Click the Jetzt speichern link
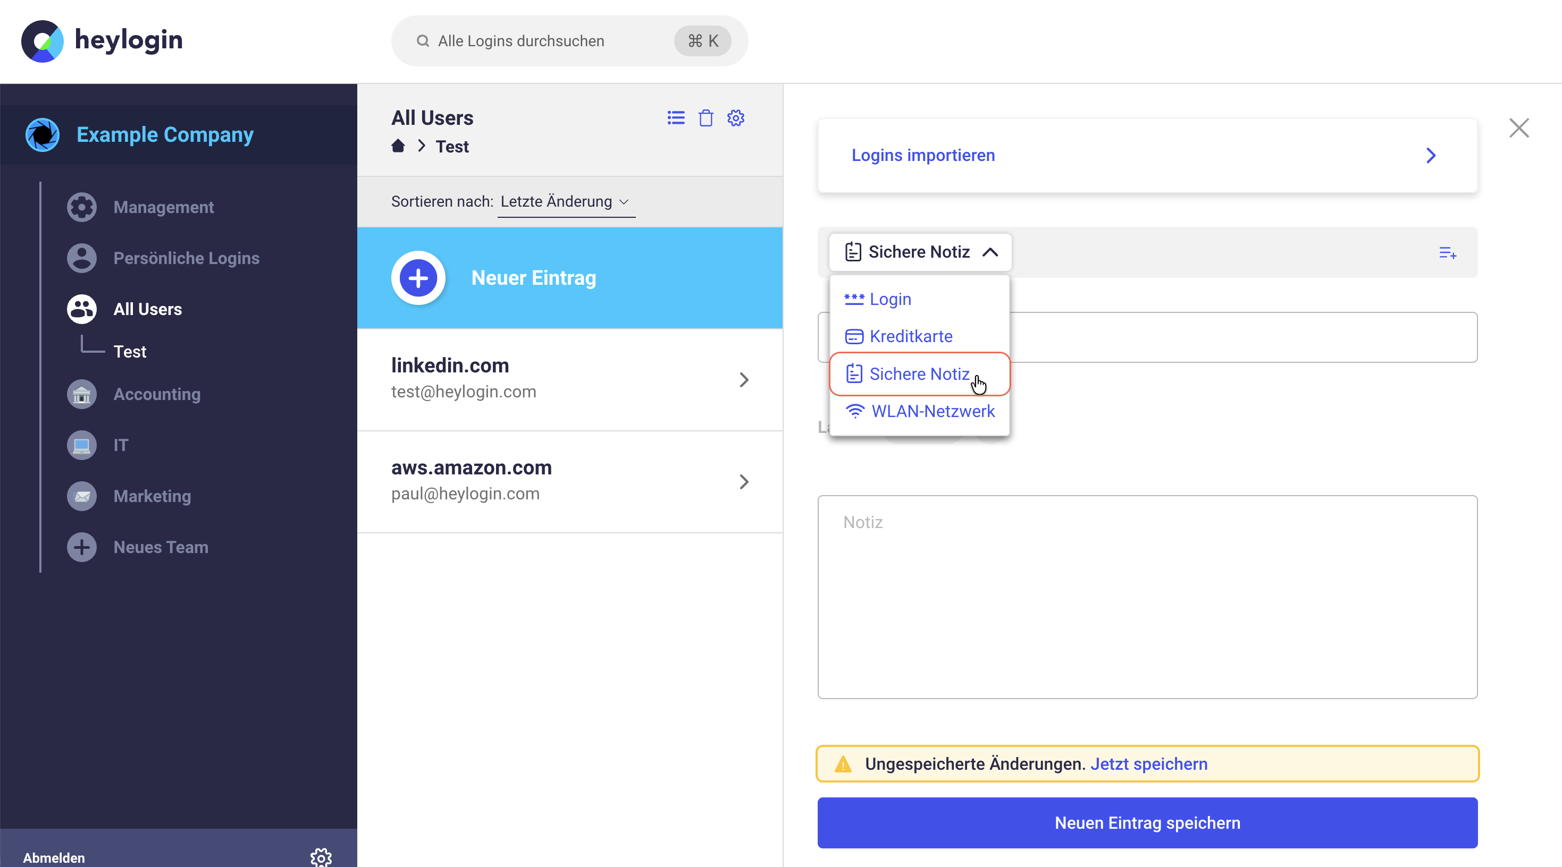The width and height of the screenshot is (1562, 867). pos(1148,764)
